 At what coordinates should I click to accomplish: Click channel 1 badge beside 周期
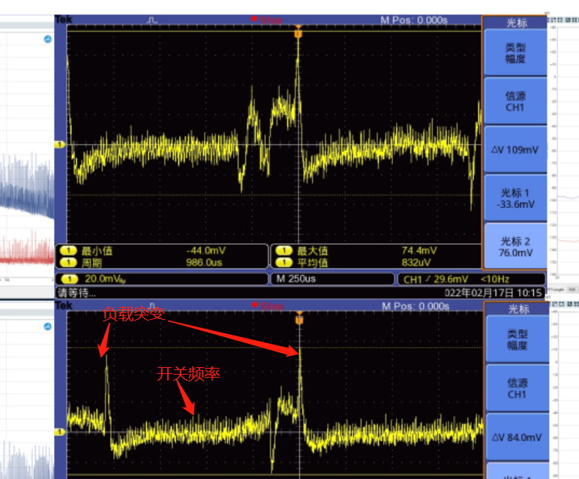(68, 263)
